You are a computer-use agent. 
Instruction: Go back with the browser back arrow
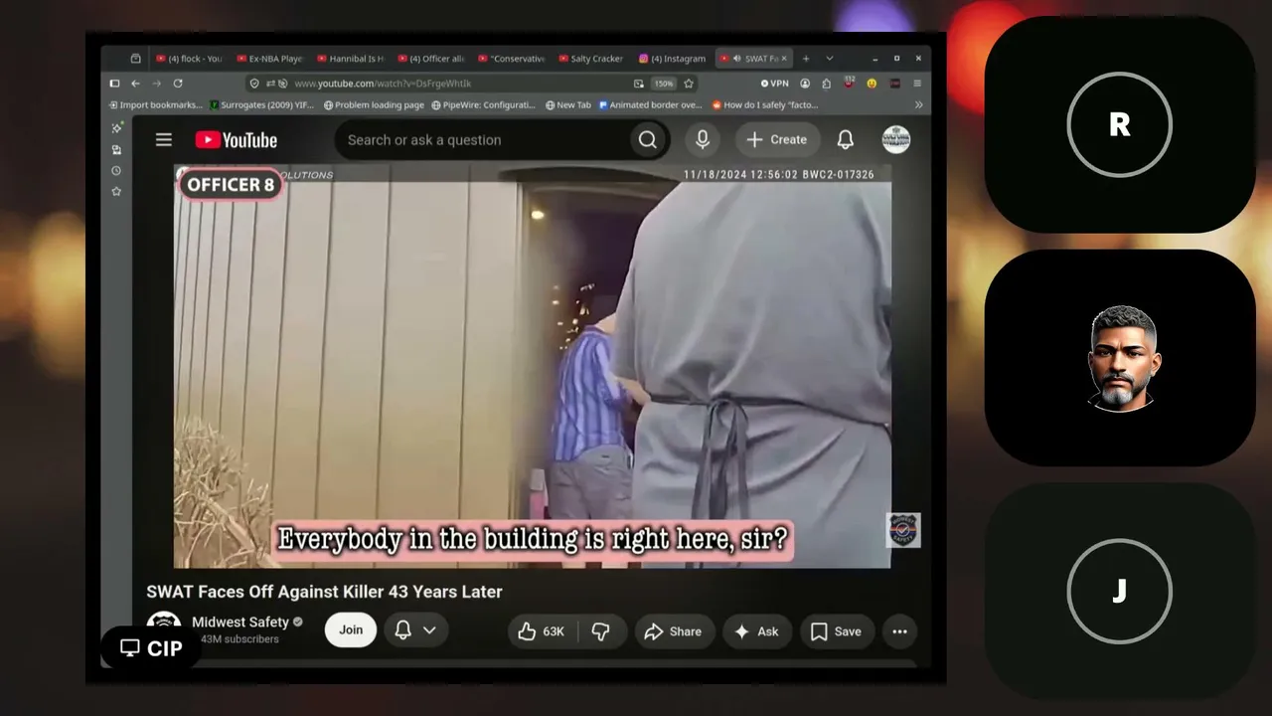(135, 84)
